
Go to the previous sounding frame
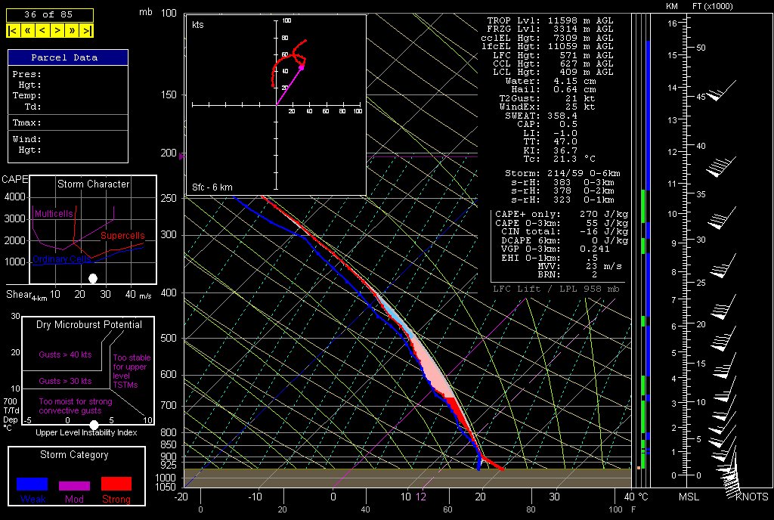click(x=42, y=30)
